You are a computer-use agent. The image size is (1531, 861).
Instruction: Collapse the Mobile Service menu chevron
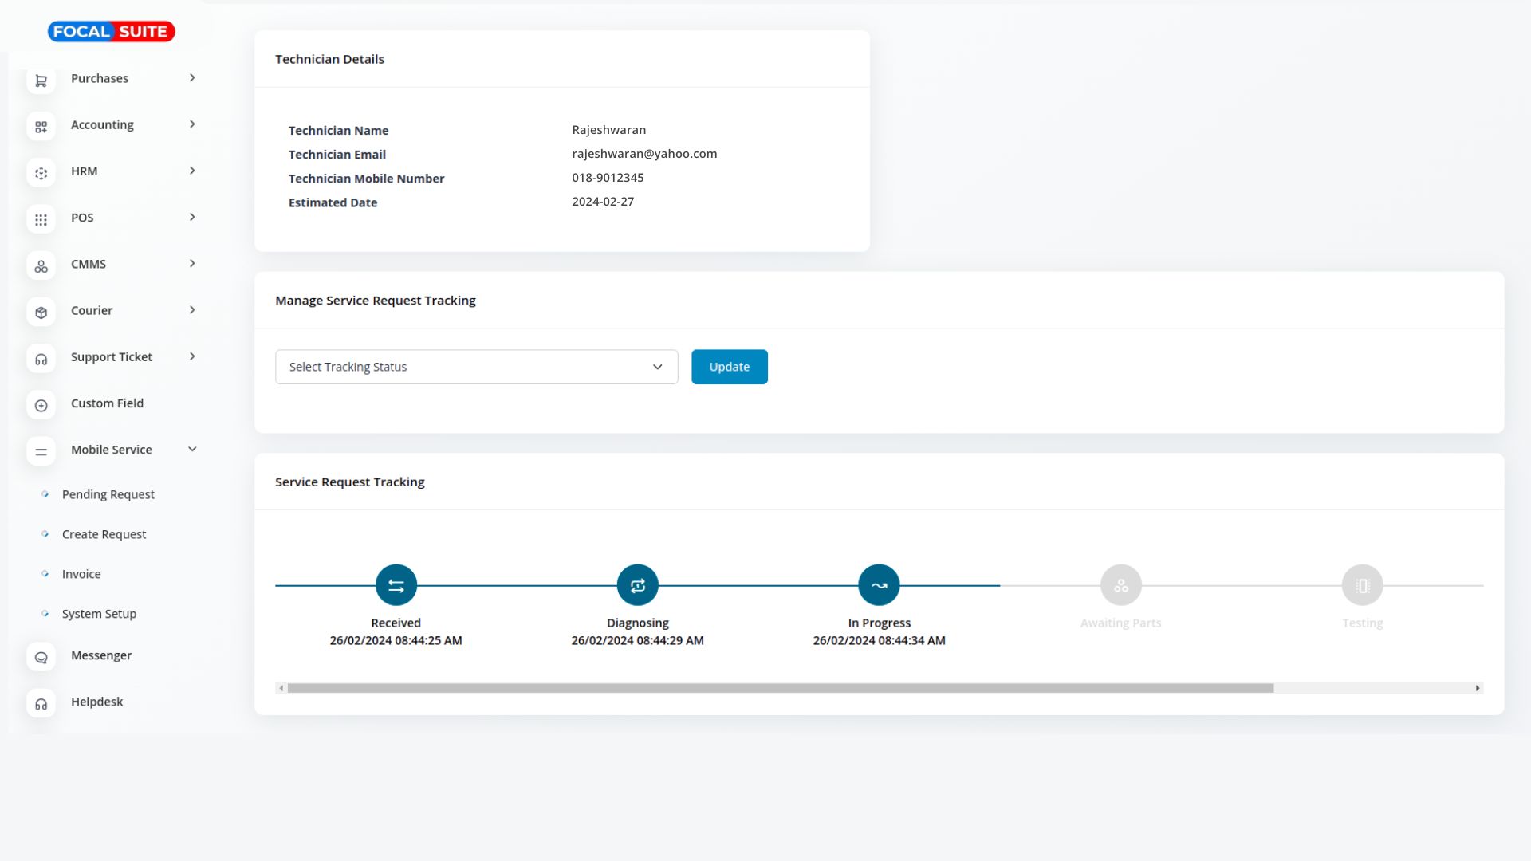192,450
